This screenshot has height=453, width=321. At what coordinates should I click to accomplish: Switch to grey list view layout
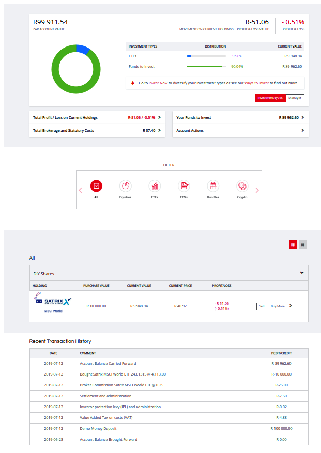pos(303,245)
